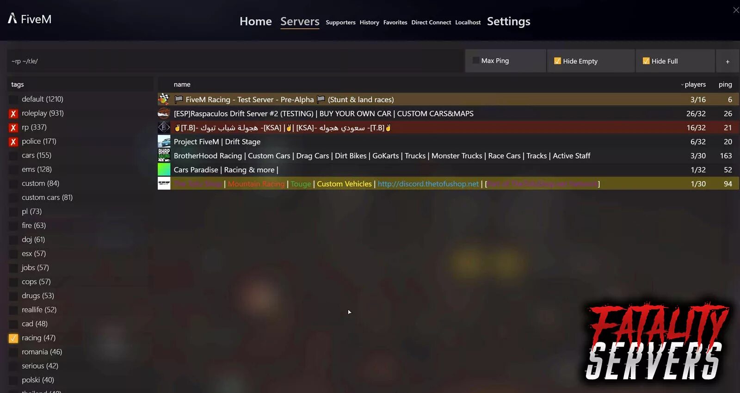
Task: Enable the Max Ping checkbox
Action: click(x=476, y=61)
